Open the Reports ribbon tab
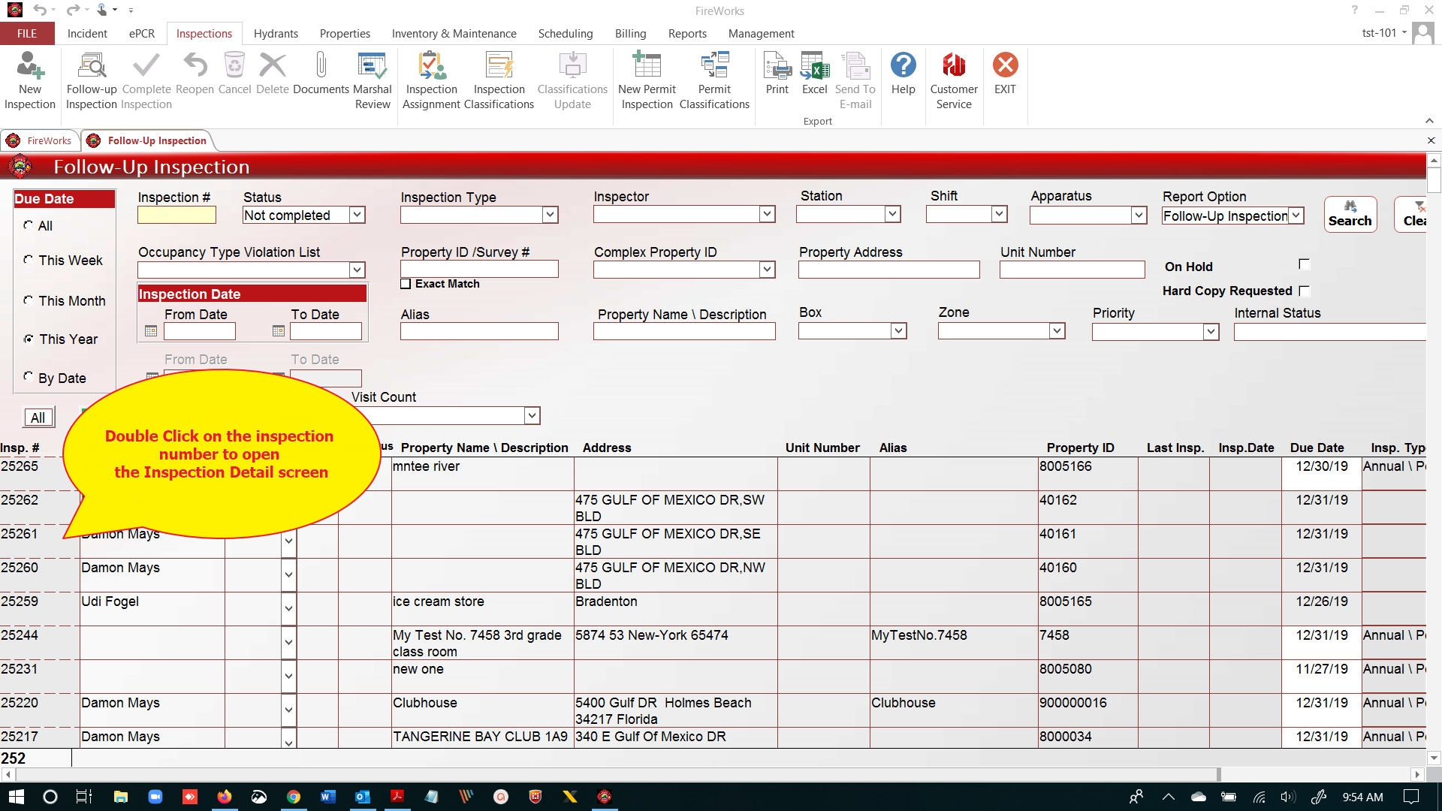1442x811 pixels. point(687,34)
